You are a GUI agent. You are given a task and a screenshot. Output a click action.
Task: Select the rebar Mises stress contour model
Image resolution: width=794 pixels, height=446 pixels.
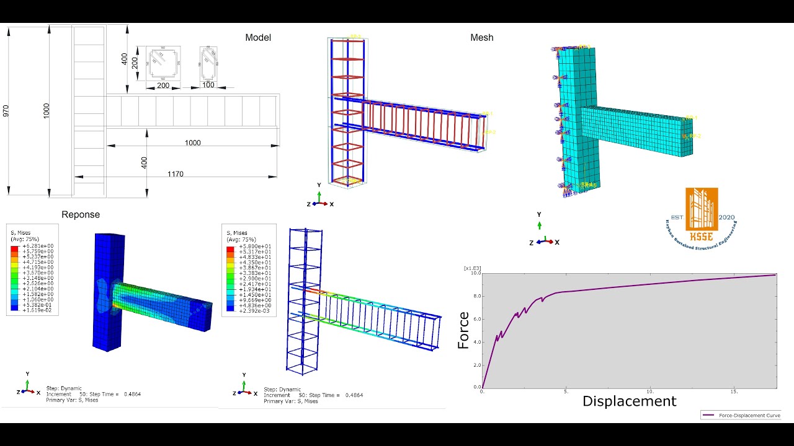point(364,300)
